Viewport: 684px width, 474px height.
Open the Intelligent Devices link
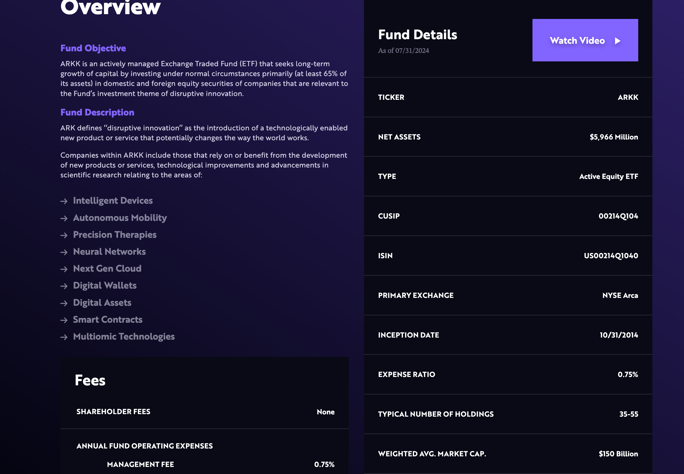tap(113, 200)
